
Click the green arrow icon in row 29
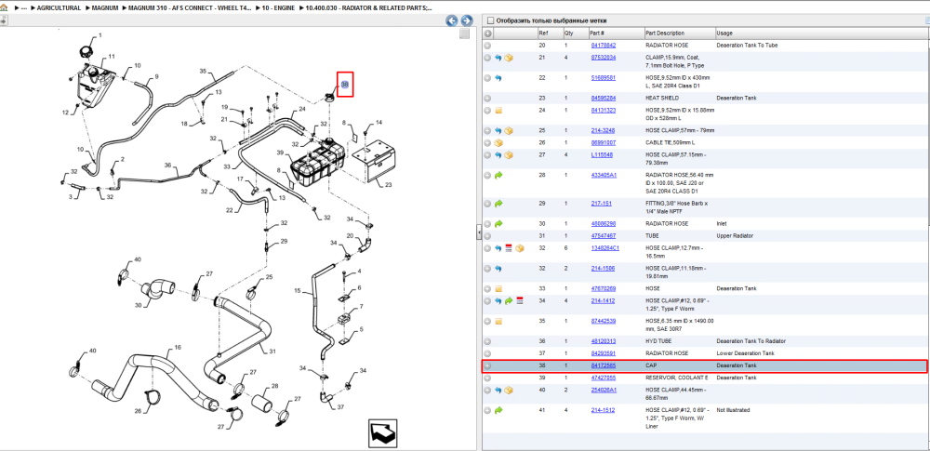(498, 204)
